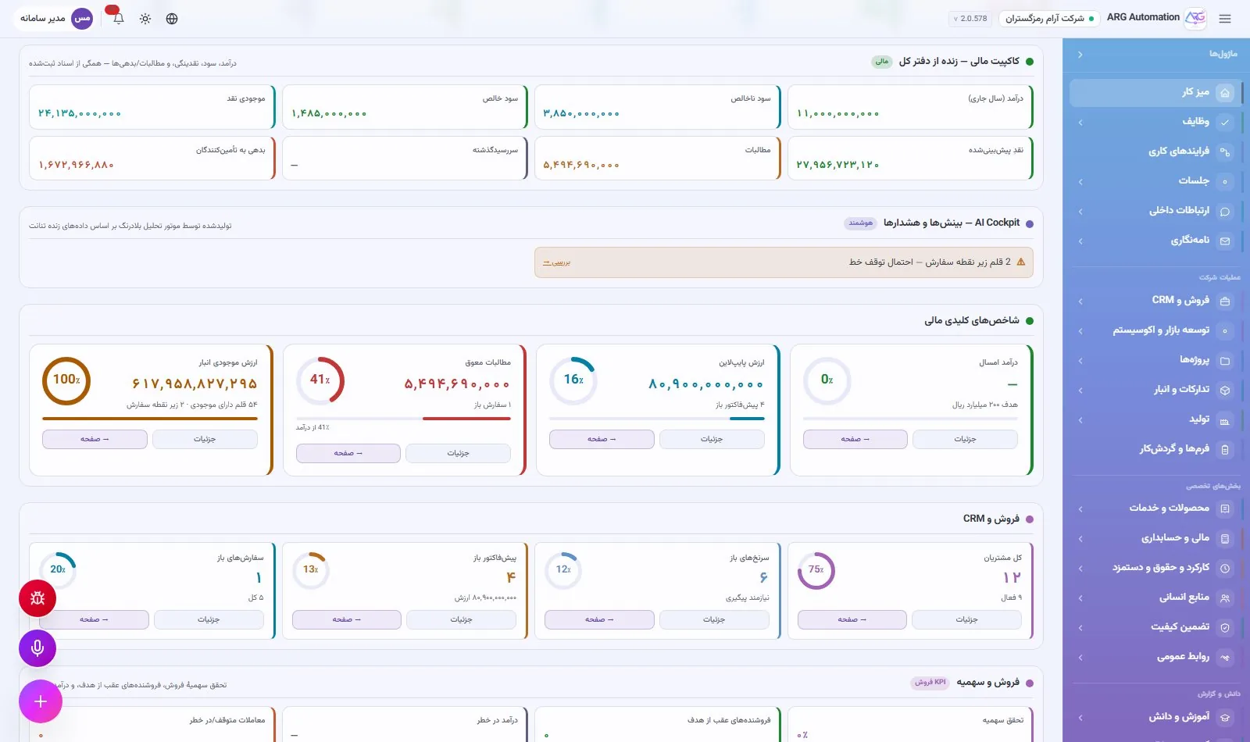Click جزئیات in the درآمد امسال card
The image size is (1250, 742).
[x=965, y=439]
